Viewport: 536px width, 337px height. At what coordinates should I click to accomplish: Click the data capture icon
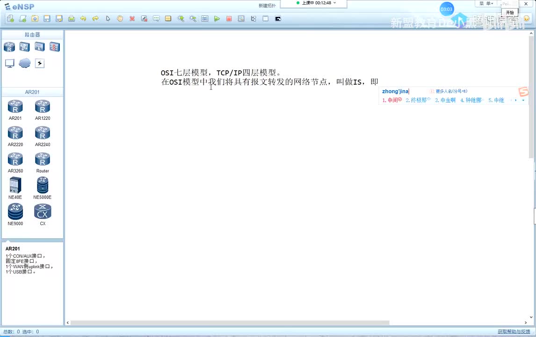(241, 18)
